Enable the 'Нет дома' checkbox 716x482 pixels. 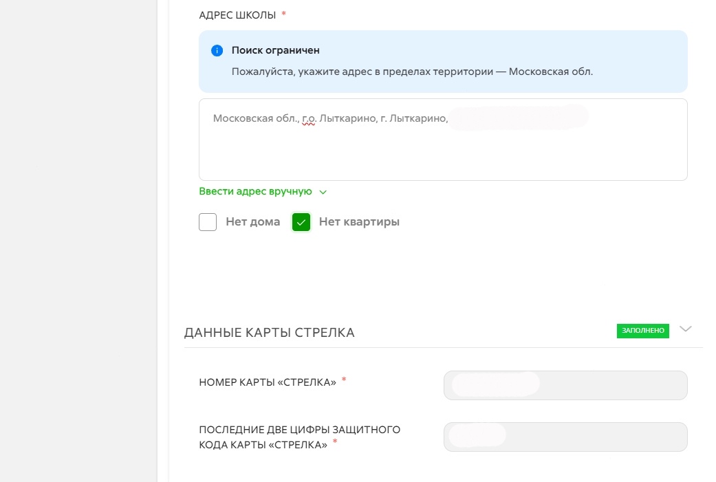pos(208,222)
